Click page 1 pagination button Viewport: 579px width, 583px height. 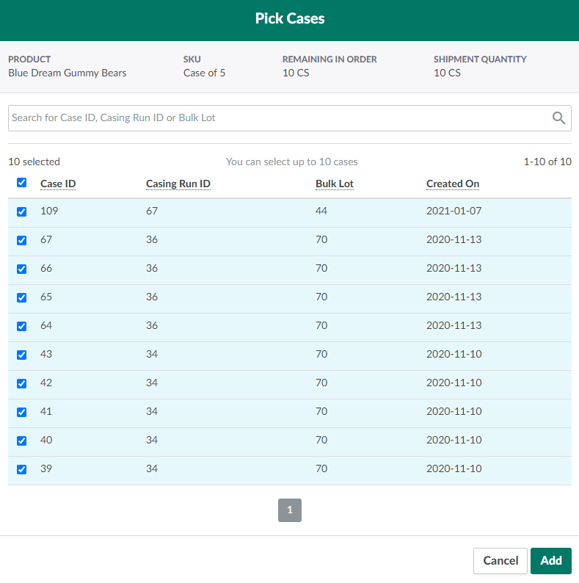coord(290,510)
